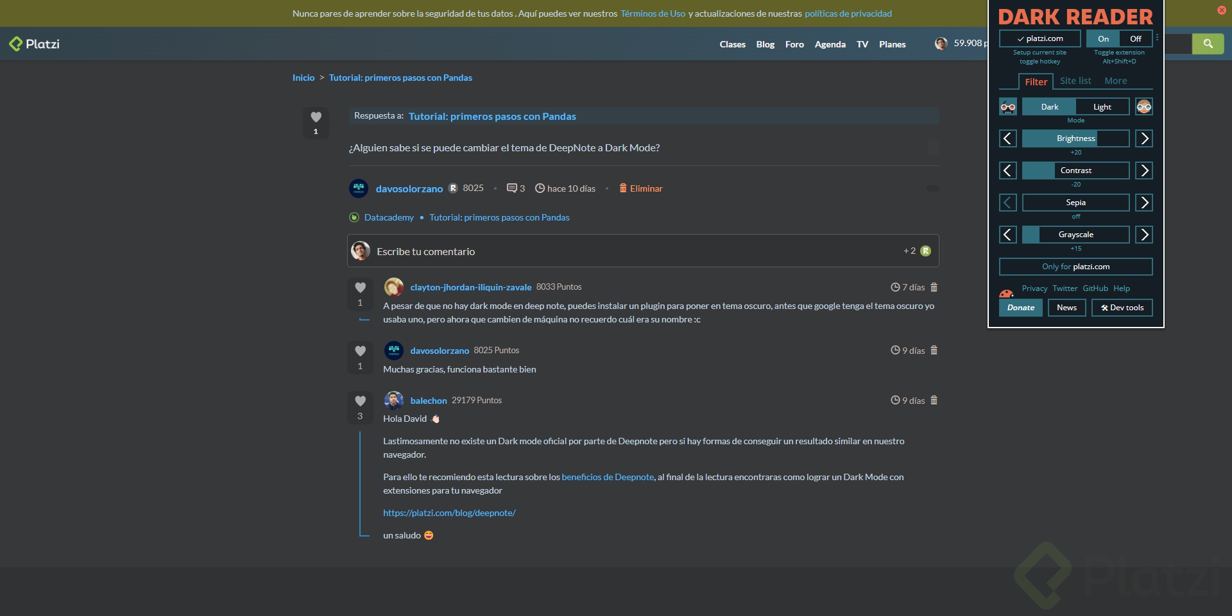Image resolution: width=1232 pixels, height=616 pixels.
Task: Click clayton-jhordan-iliquin-zavale's avatar
Action: coord(393,287)
